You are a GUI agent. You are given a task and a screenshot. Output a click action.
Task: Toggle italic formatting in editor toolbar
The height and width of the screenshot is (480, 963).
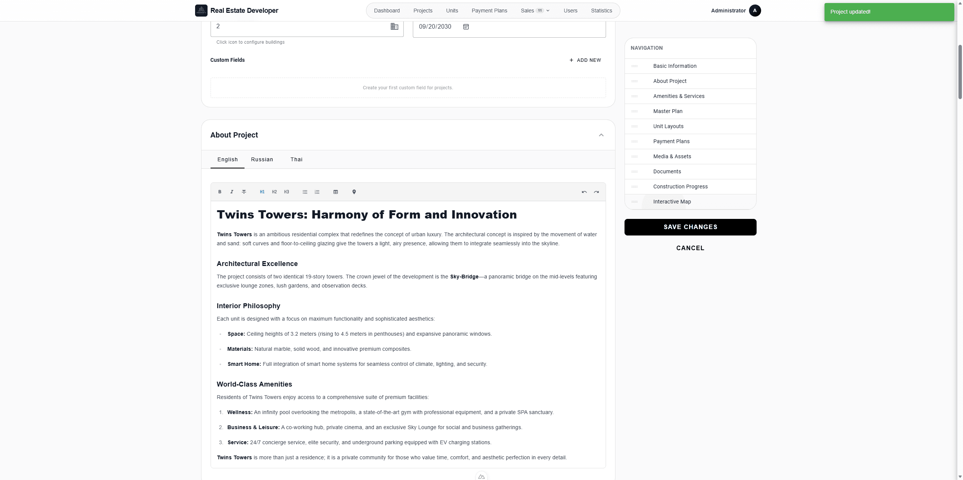pyautogui.click(x=232, y=192)
